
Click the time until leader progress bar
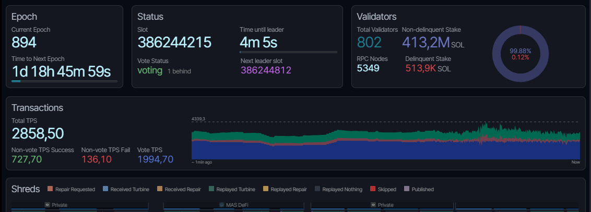(288, 52)
